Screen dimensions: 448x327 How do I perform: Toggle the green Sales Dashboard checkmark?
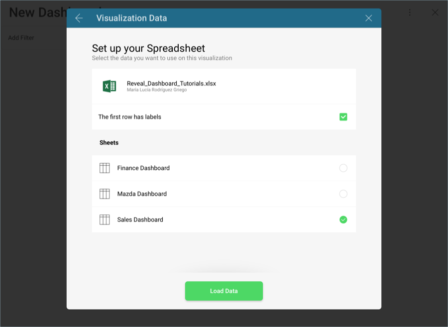click(343, 219)
